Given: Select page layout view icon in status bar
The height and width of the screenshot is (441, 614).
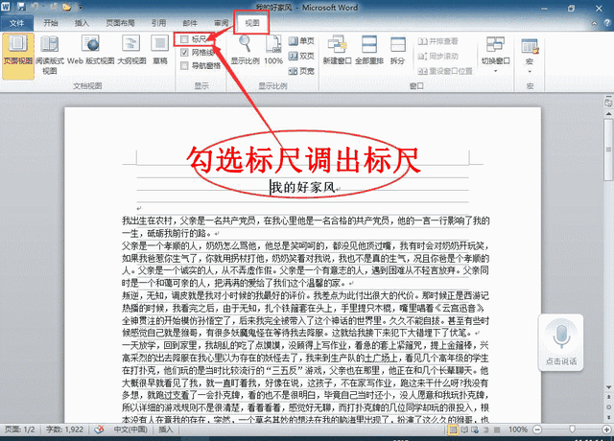Looking at the screenshot, I should pos(453,429).
